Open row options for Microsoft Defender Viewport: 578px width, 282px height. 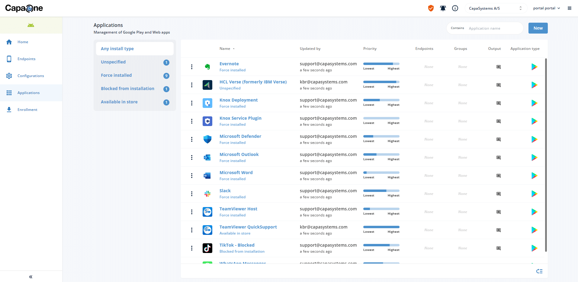click(192, 139)
